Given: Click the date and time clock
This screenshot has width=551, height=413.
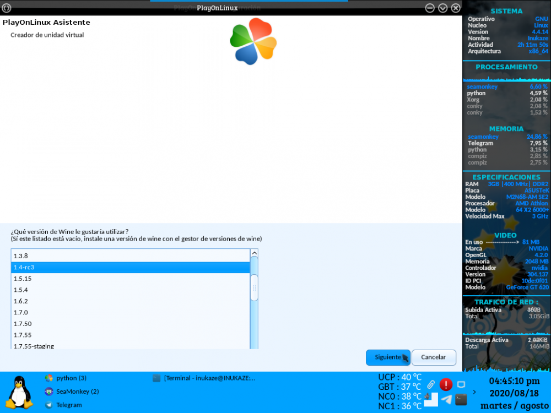Looking at the screenshot, I should (514, 393).
